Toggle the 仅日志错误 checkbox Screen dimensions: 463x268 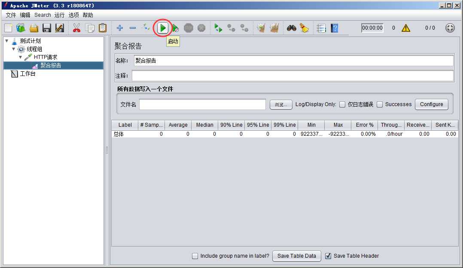(x=342, y=104)
